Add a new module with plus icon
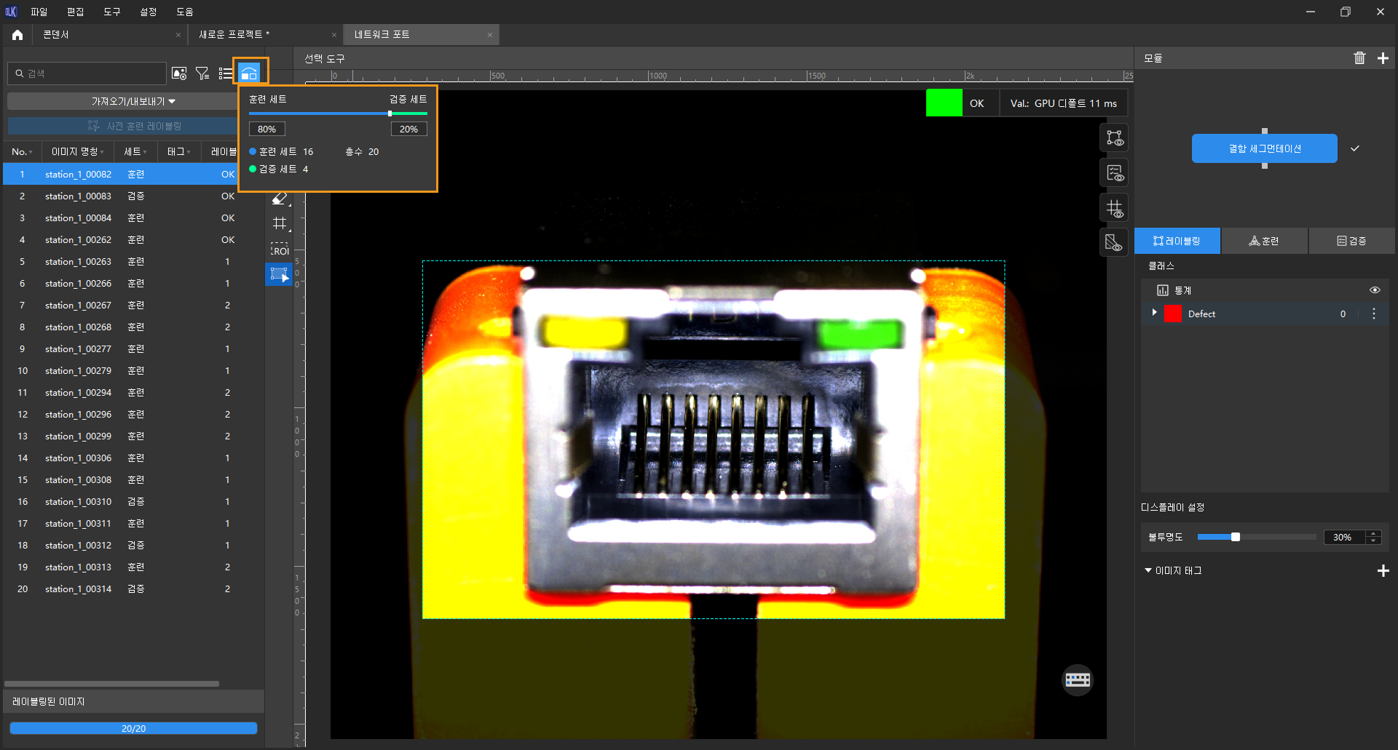Image resolution: width=1398 pixels, height=750 pixels. 1383,58
